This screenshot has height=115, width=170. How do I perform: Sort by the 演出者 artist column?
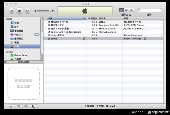pos(110,19)
